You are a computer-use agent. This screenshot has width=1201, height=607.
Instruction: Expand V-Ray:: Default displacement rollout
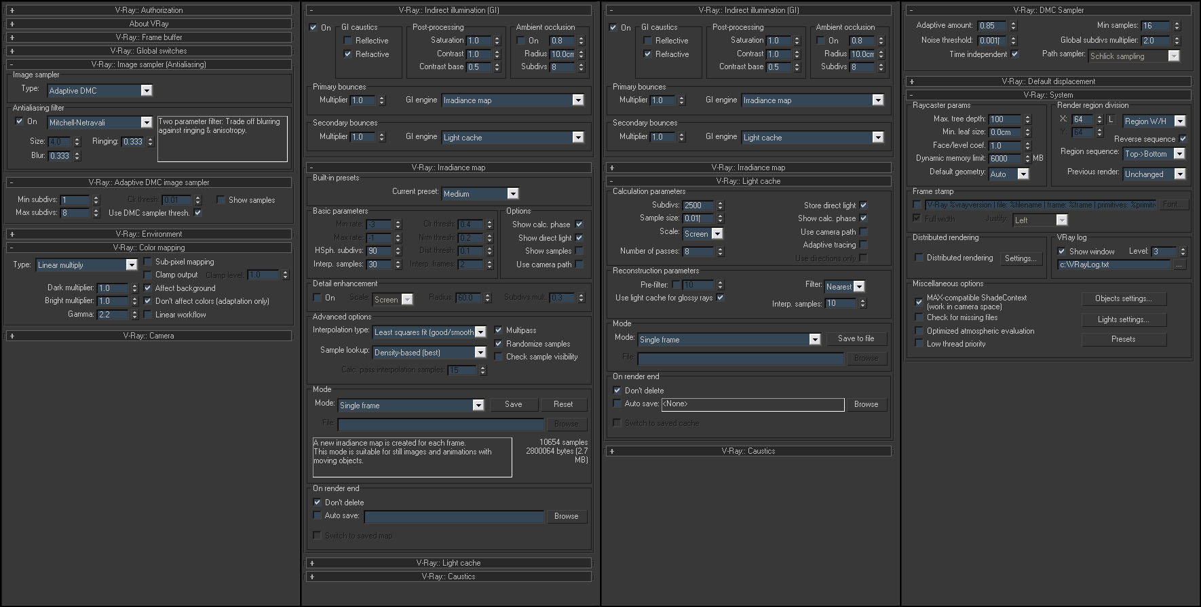[x=1048, y=81]
